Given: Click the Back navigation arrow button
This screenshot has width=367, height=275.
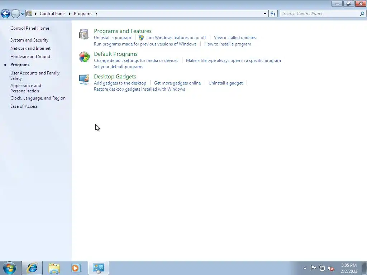Looking at the screenshot, I should 6,14.
